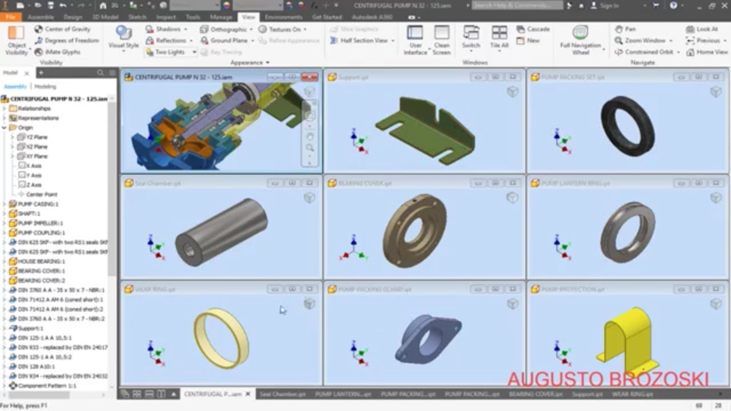Click the PUMP PROTECTION yellow part thumbnail
The height and width of the screenshot is (411, 731).
coord(627,341)
